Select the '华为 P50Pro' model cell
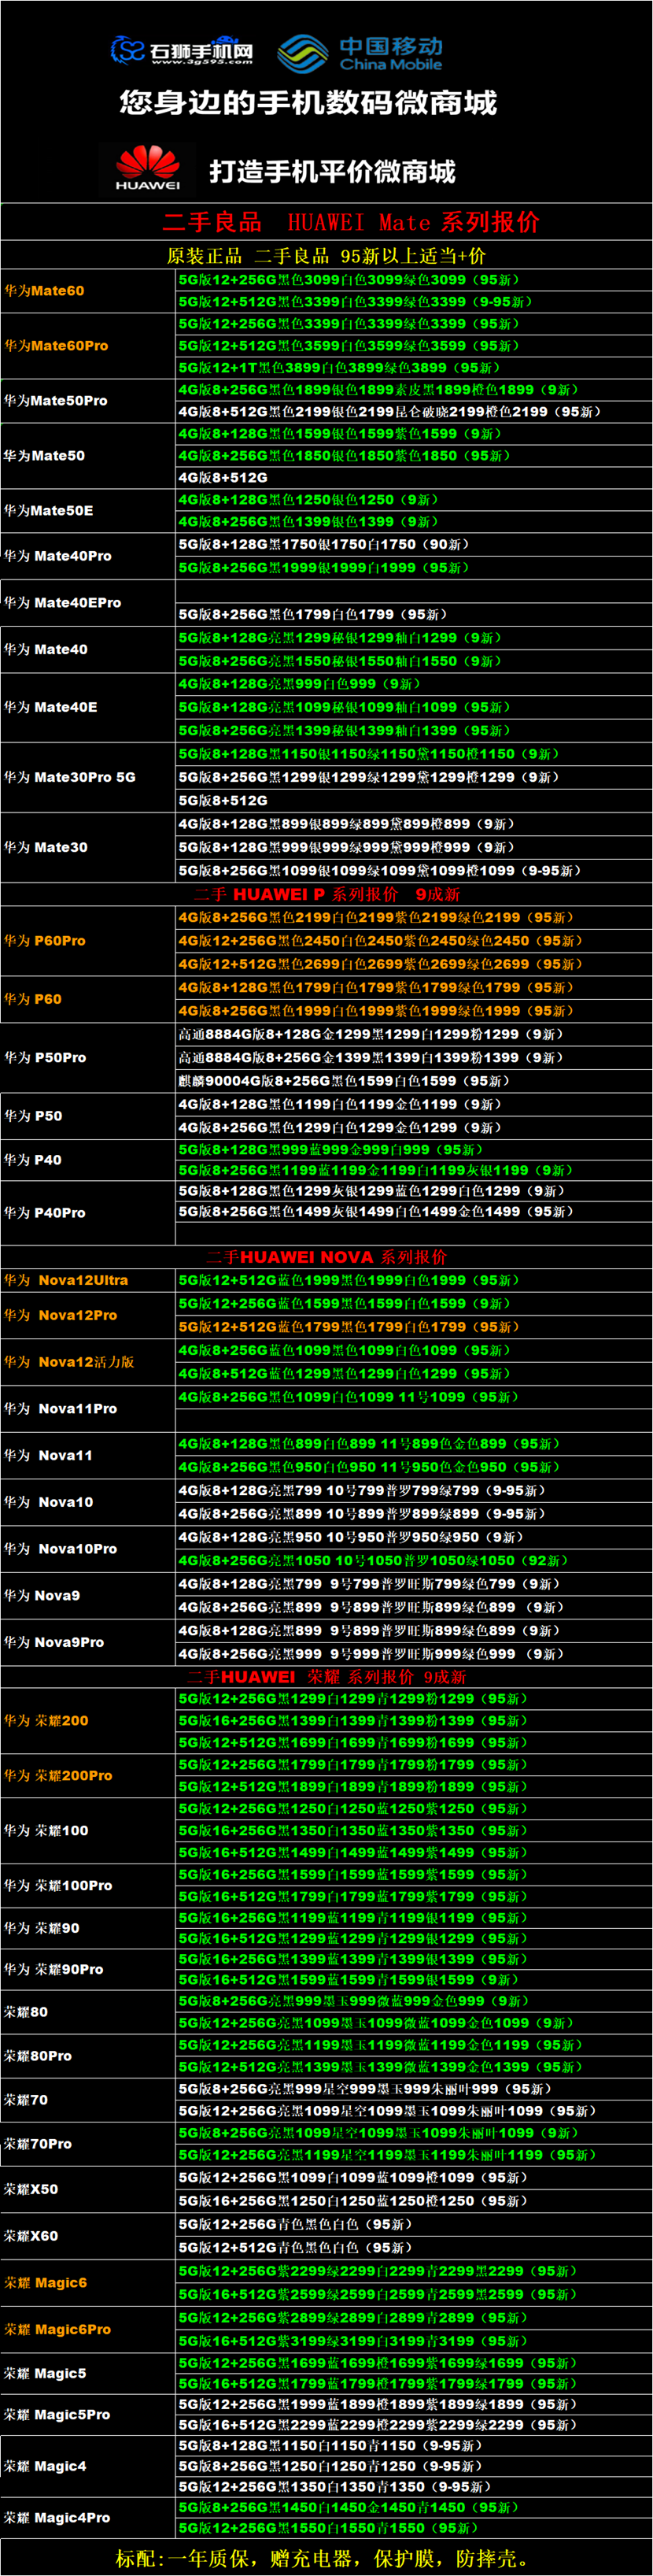 (x=88, y=1058)
